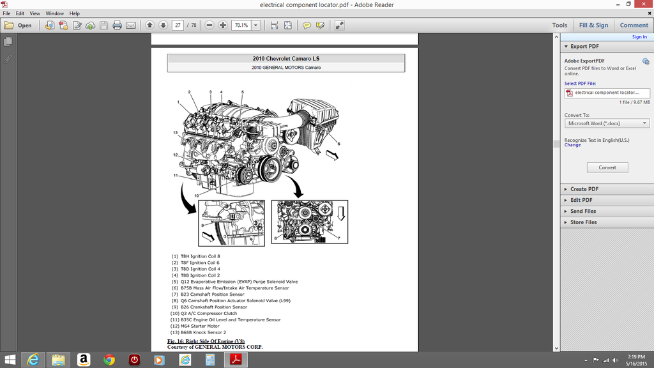Image resolution: width=654 pixels, height=368 pixels.
Task: Click the Convert button
Action: pyautogui.click(x=607, y=167)
